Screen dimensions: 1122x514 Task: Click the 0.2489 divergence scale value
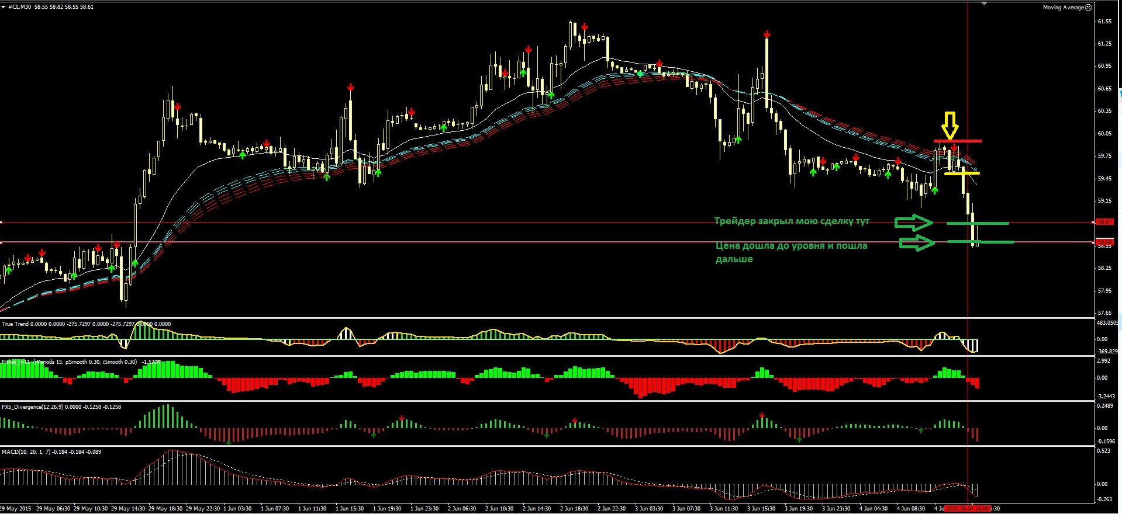[1104, 406]
